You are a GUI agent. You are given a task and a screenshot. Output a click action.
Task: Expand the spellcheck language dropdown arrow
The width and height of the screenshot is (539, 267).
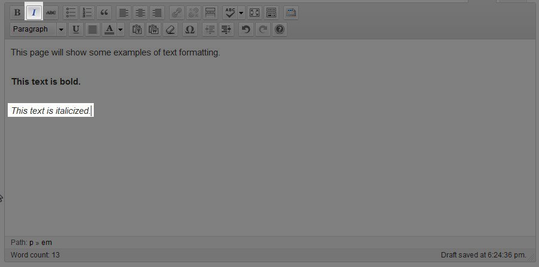click(241, 13)
